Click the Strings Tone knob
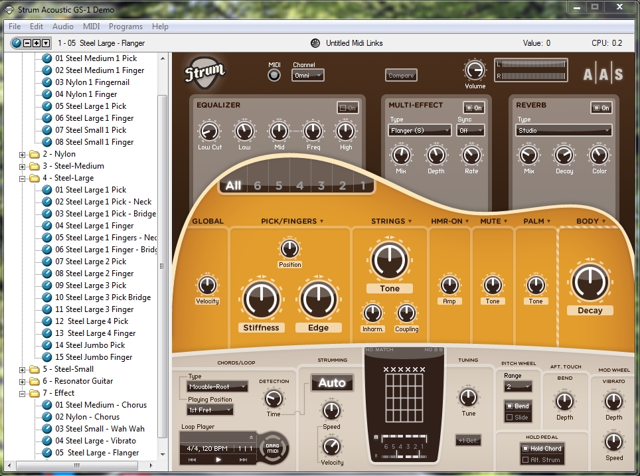The image size is (640, 476). click(x=390, y=260)
